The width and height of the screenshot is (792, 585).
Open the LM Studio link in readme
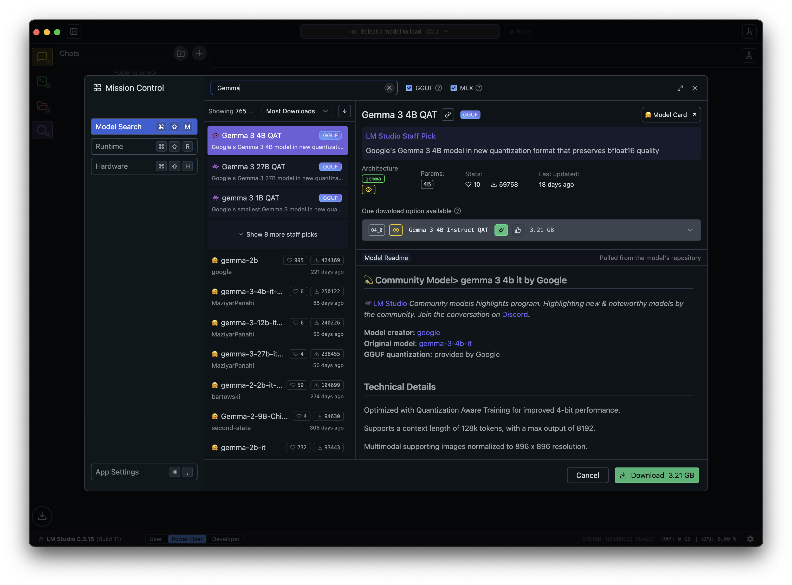pyautogui.click(x=390, y=303)
